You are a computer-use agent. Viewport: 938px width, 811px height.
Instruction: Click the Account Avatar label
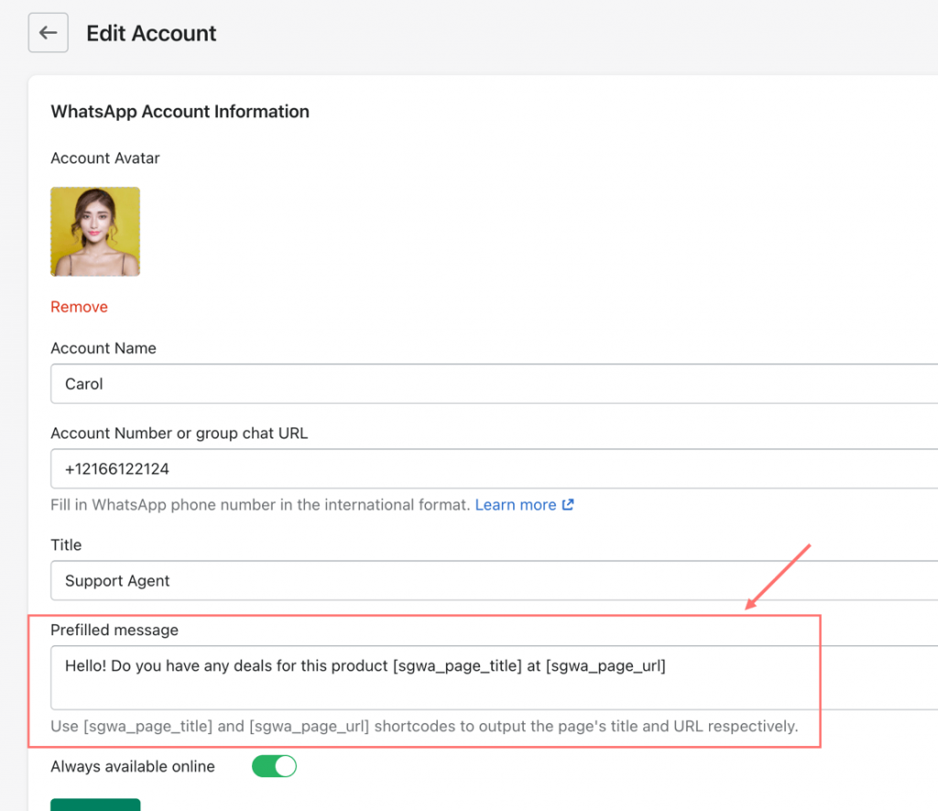[105, 158]
